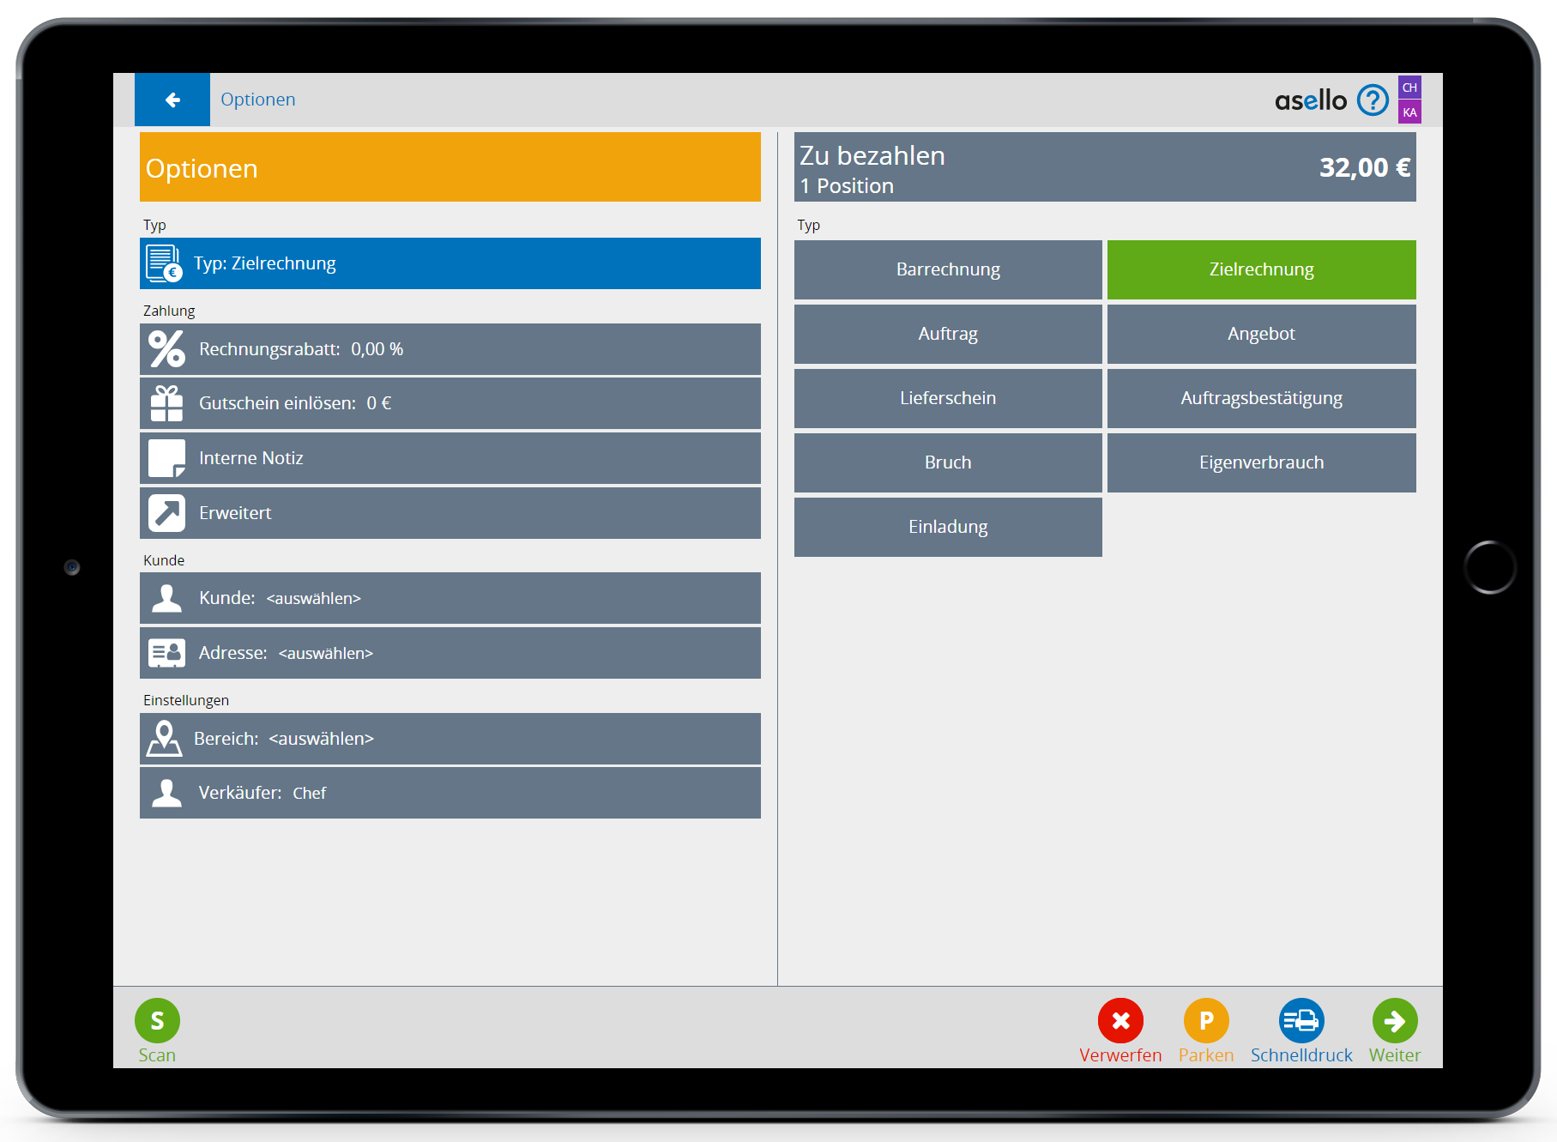Open help via question mark icon
The image size is (1557, 1142).
pos(1373,100)
